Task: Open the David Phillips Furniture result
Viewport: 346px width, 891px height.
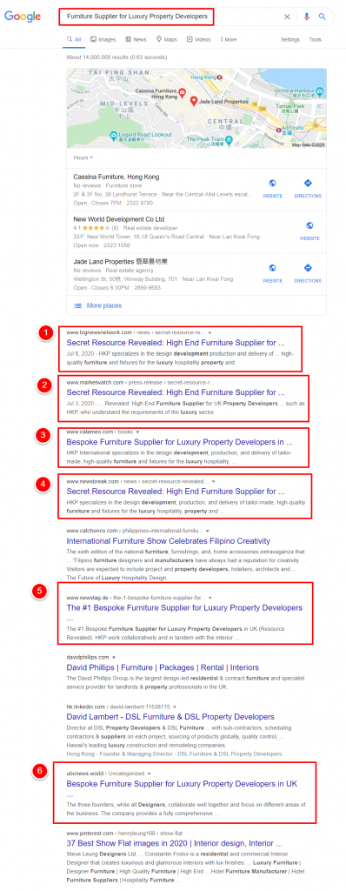Action: point(163,667)
